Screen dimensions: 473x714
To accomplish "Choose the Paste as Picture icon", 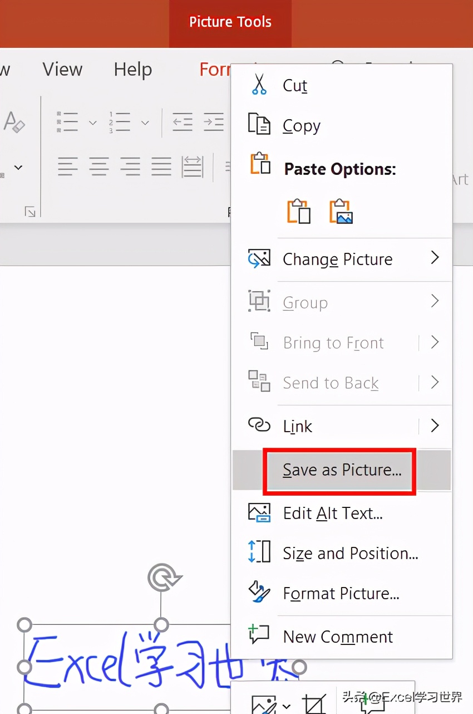I will pos(341,212).
